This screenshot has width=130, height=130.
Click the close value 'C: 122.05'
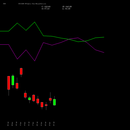[46, 7]
